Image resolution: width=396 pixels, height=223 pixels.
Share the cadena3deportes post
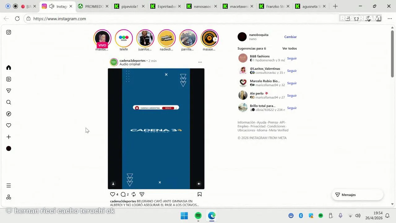[x=142, y=194]
